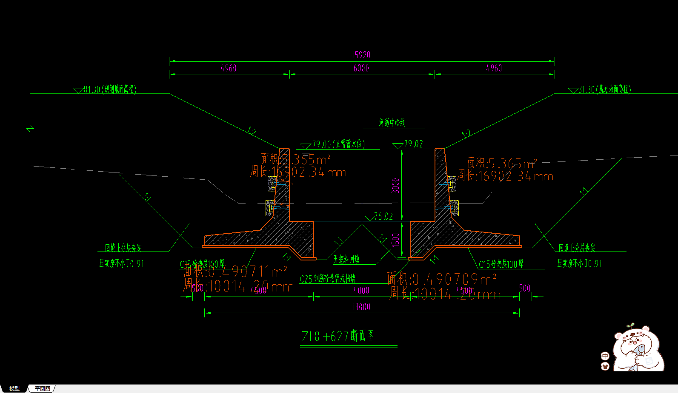Select the vertical 3000 dimension text
Image resolution: width=678 pixels, height=393 pixels.
(396, 186)
